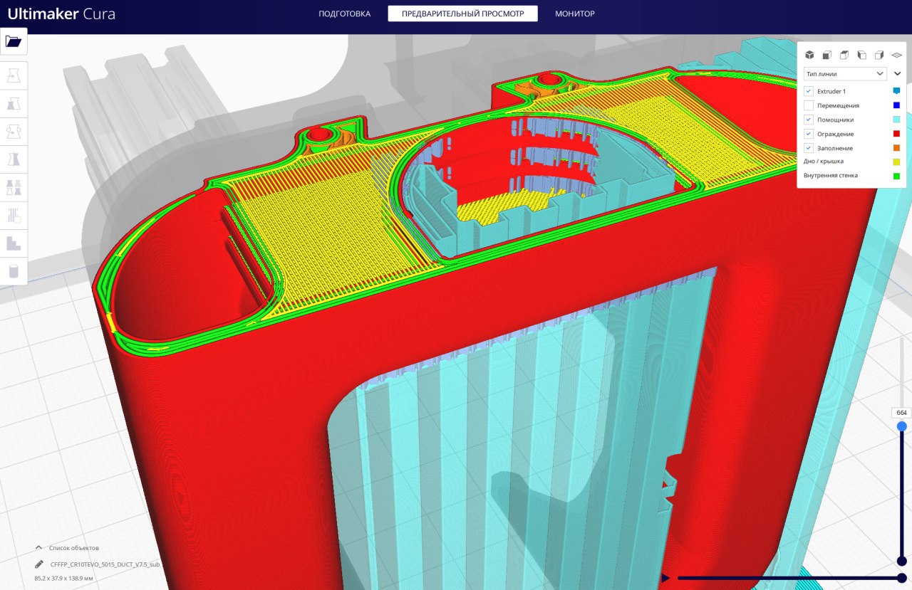Enable the Перемещения checkbox
This screenshot has height=590, width=912.
tap(809, 105)
